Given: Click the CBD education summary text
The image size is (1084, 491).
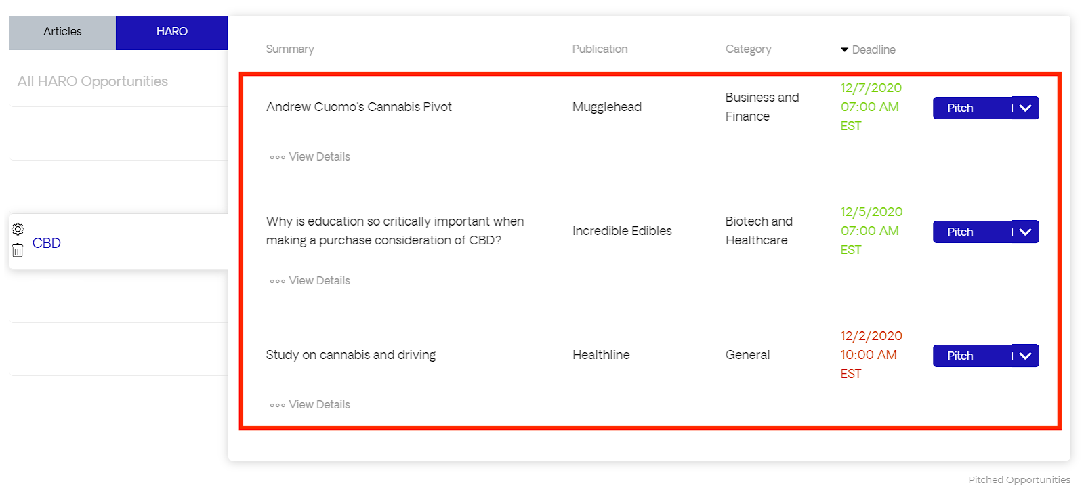Looking at the screenshot, I should point(395,231).
